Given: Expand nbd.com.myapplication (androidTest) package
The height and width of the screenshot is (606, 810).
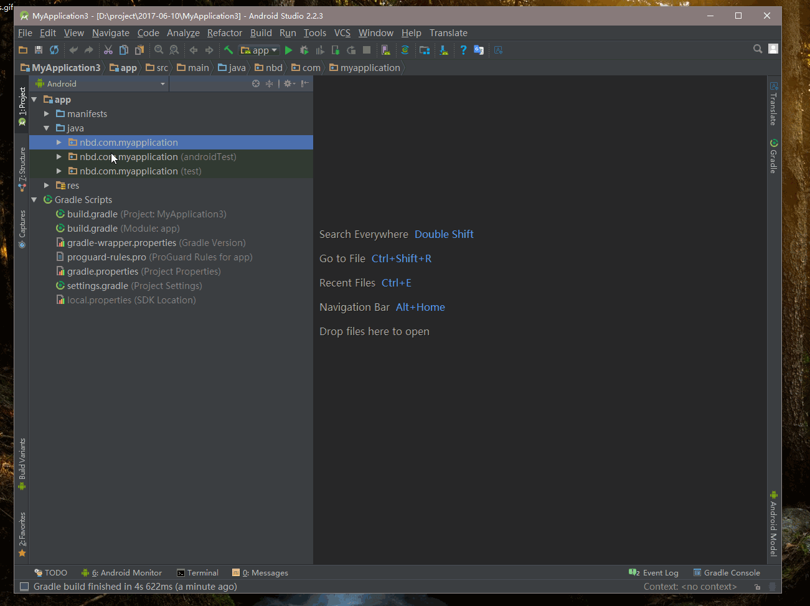Looking at the screenshot, I should pyautogui.click(x=59, y=157).
